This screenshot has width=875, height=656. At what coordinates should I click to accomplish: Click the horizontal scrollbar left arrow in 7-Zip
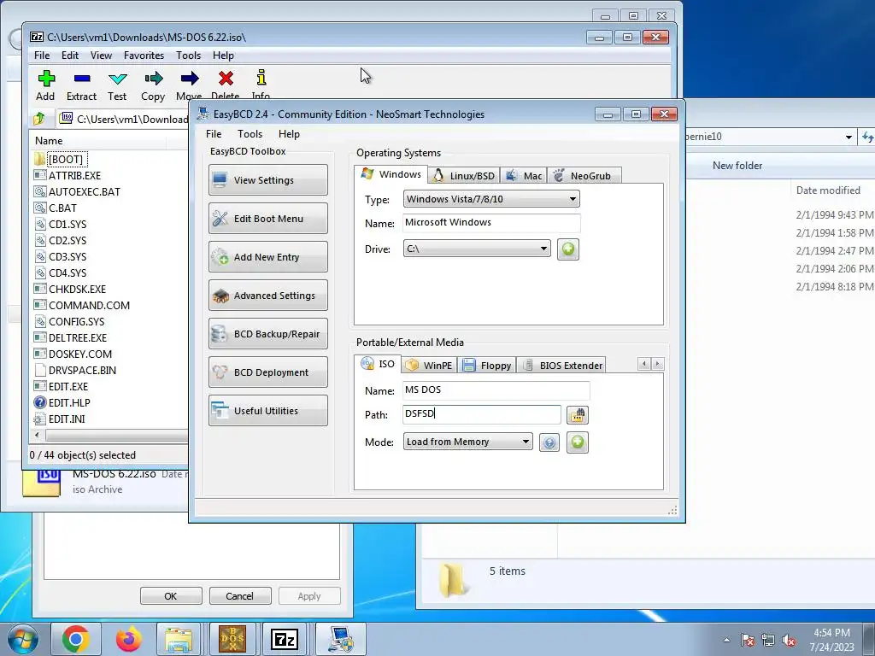click(x=38, y=435)
